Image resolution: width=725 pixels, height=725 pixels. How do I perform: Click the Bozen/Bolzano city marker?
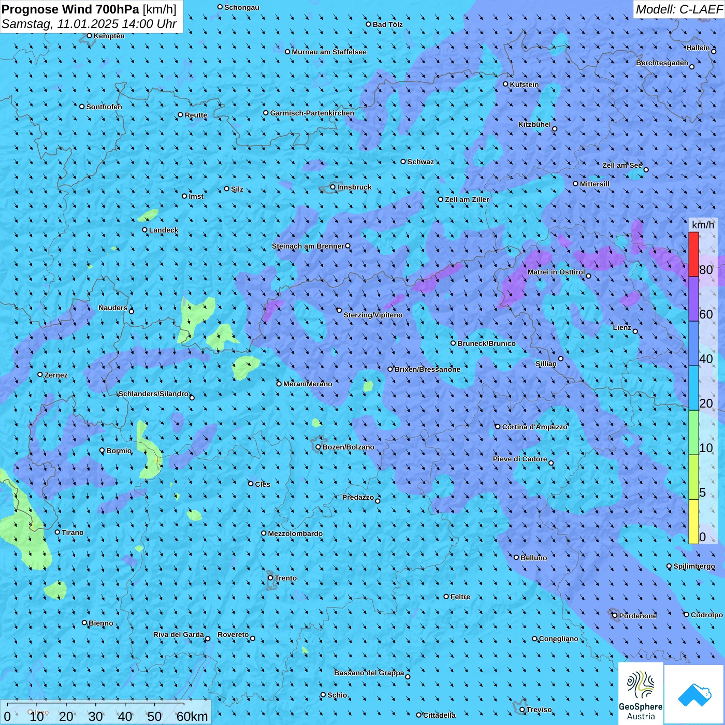click(318, 447)
